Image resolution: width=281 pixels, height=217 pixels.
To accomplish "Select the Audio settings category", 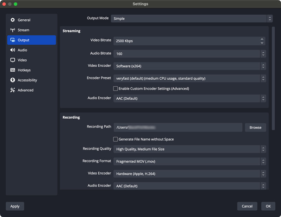I will tap(32, 50).
